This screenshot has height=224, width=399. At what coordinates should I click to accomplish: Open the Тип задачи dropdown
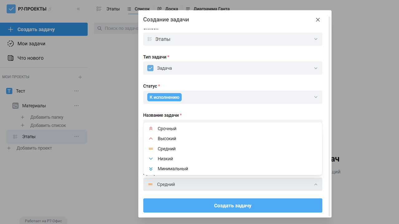point(233,68)
